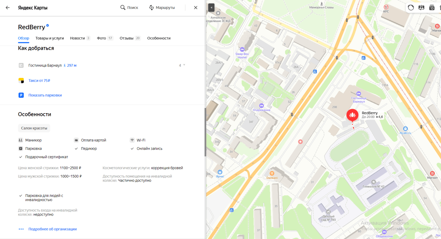Click the Парковка feature label
The height and width of the screenshot is (239, 441).
point(34,148)
